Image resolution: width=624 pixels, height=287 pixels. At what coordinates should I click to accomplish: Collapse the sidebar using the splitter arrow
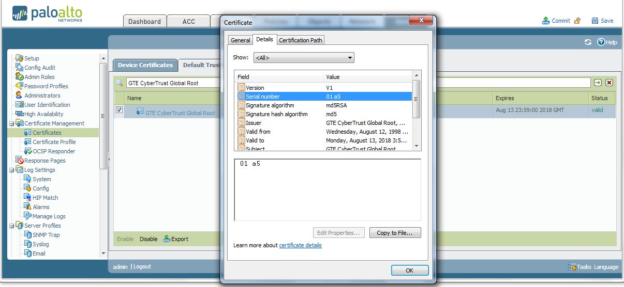tap(109, 160)
